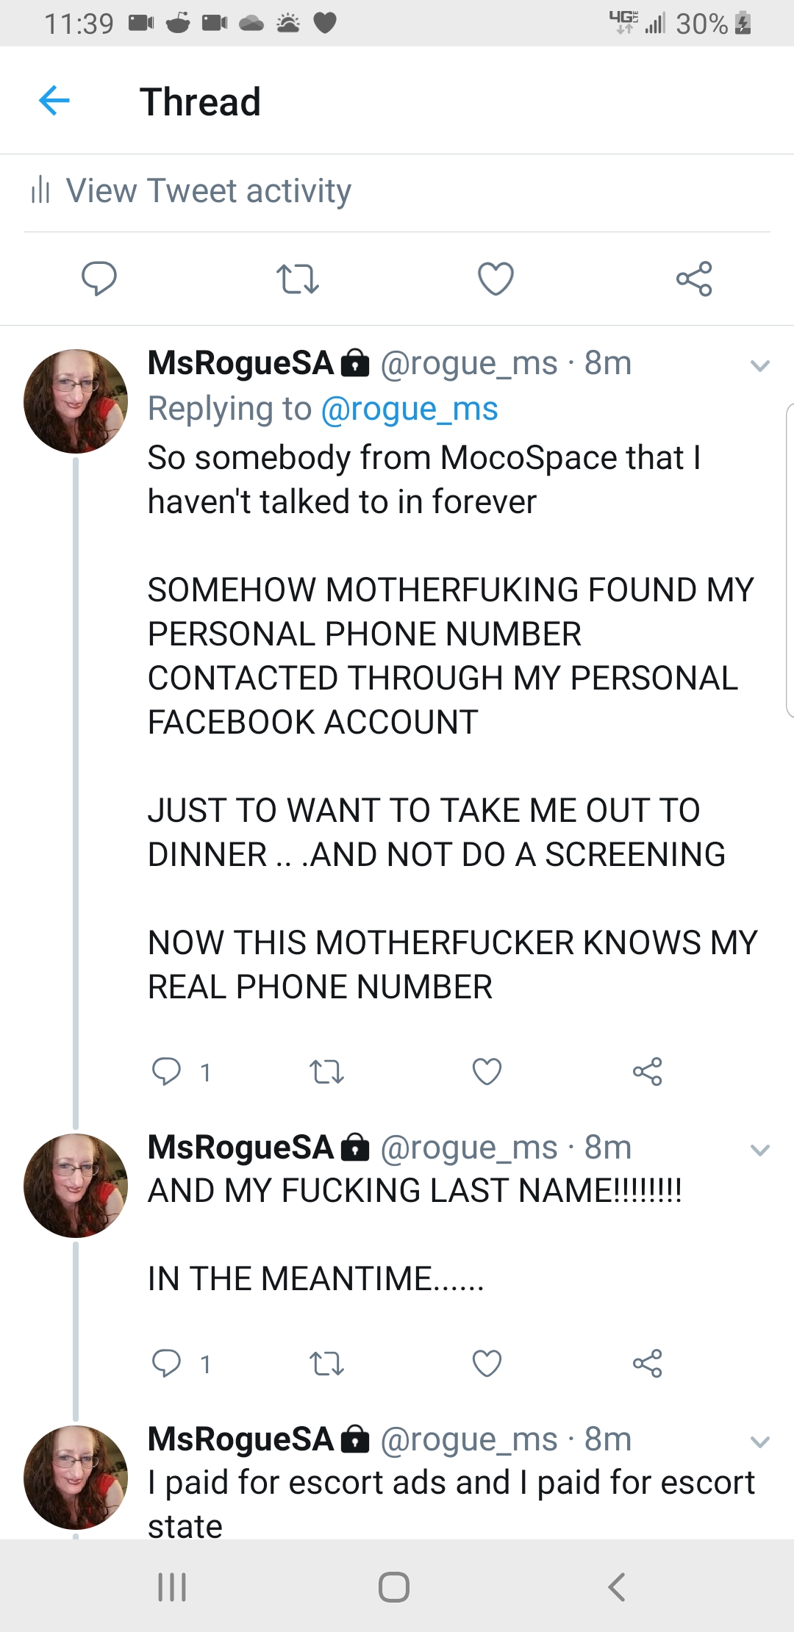Image resolution: width=794 pixels, height=1632 pixels.
Task: Open dropdown arrow on MocoSpace tweet
Action: point(759,365)
